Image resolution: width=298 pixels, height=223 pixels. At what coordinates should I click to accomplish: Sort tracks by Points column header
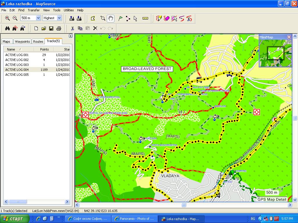pyautogui.click(x=44, y=49)
